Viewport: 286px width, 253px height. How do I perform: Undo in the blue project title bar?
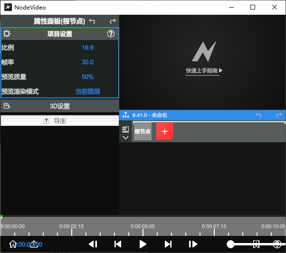[x=258, y=115]
